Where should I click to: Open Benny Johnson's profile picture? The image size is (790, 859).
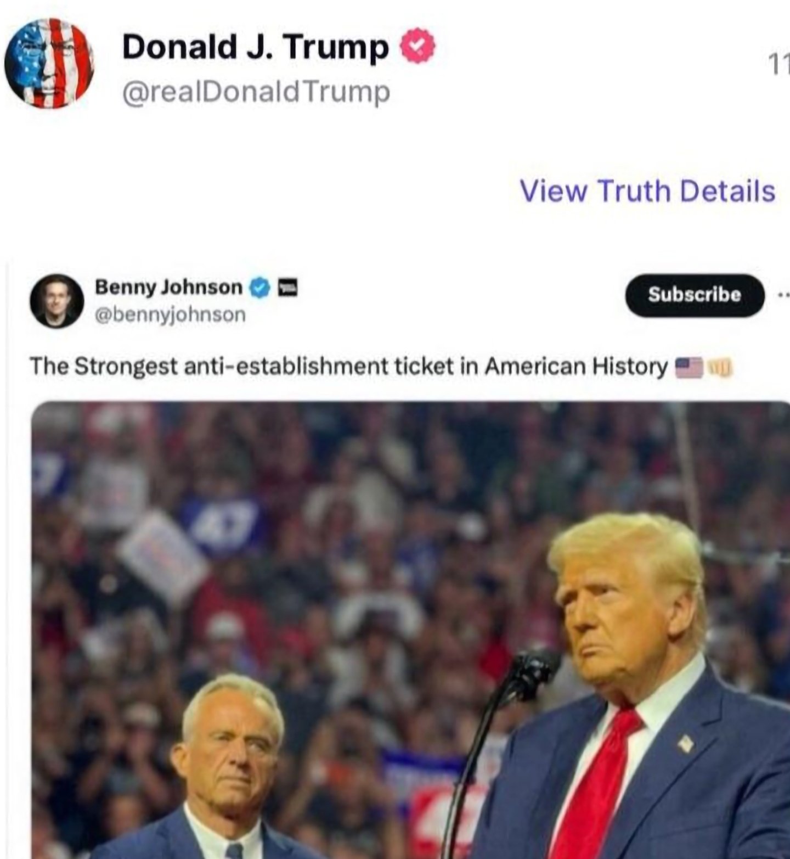pyautogui.click(x=57, y=301)
